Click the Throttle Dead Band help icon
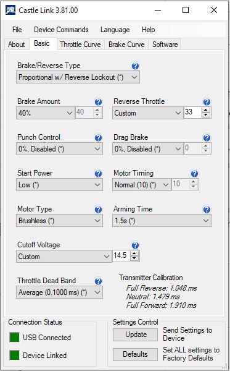 coord(98,281)
